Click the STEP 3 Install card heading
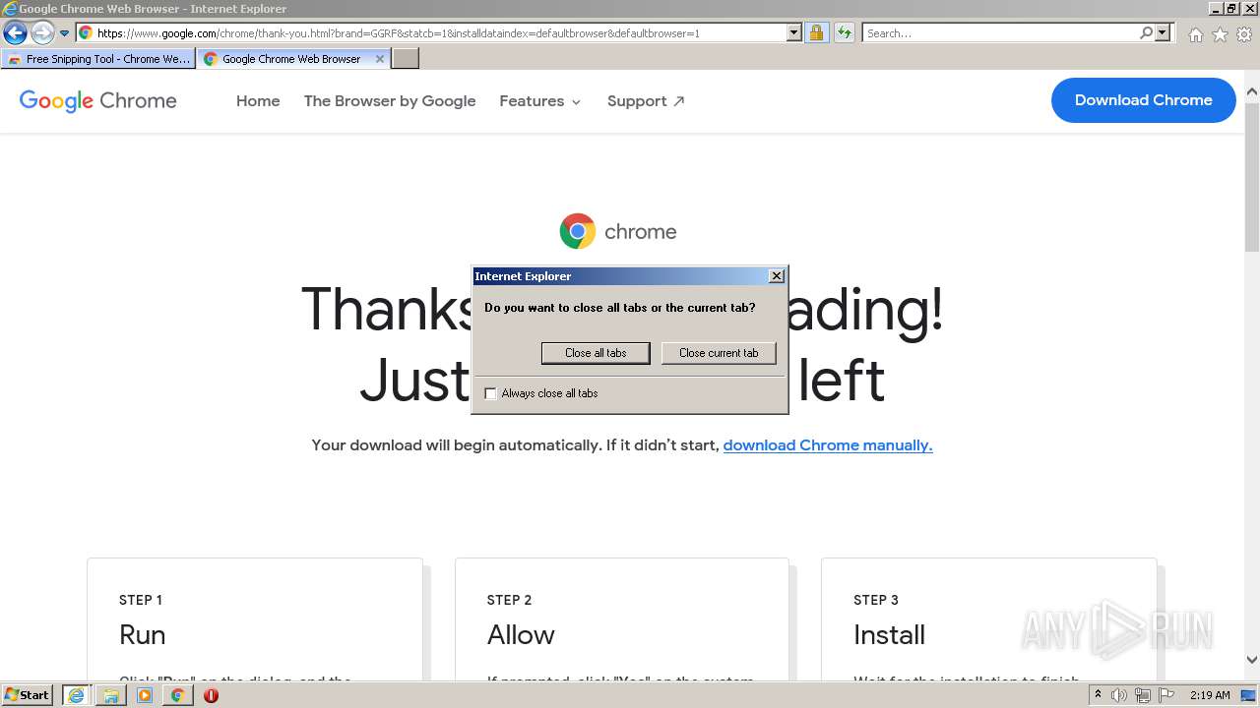The image size is (1260, 708). tap(889, 634)
